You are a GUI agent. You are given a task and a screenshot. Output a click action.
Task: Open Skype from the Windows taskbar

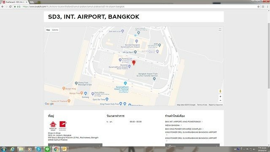[x=38, y=149]
